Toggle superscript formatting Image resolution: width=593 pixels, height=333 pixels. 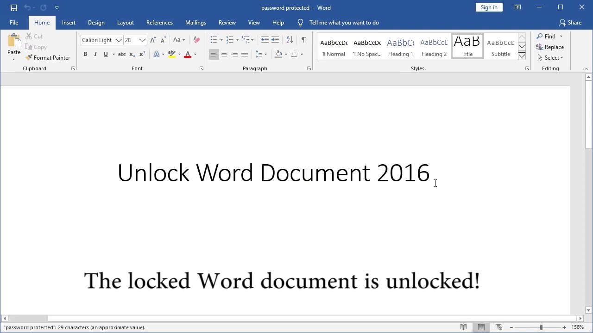coord(142,55)
